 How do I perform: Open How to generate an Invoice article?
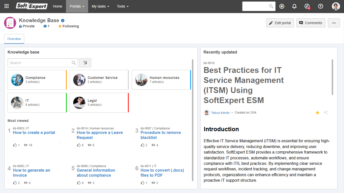[31, 173]
